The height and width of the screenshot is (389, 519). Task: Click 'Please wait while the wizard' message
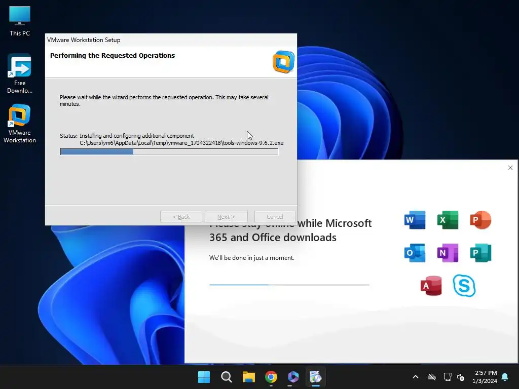[164, 101]
